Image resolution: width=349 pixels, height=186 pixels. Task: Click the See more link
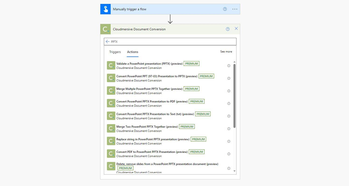click(x=226, y=52)
